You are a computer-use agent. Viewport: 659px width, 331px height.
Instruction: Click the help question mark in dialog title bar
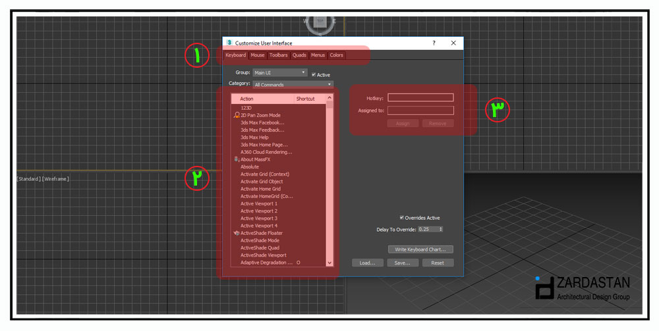click(434, 43)
